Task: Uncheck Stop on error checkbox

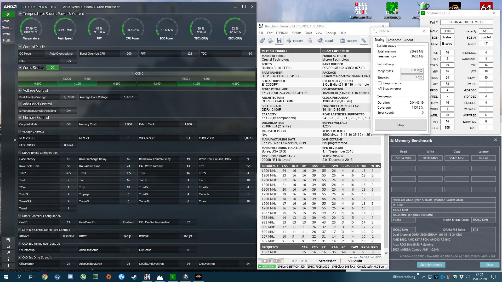Action: click(380, 89)
